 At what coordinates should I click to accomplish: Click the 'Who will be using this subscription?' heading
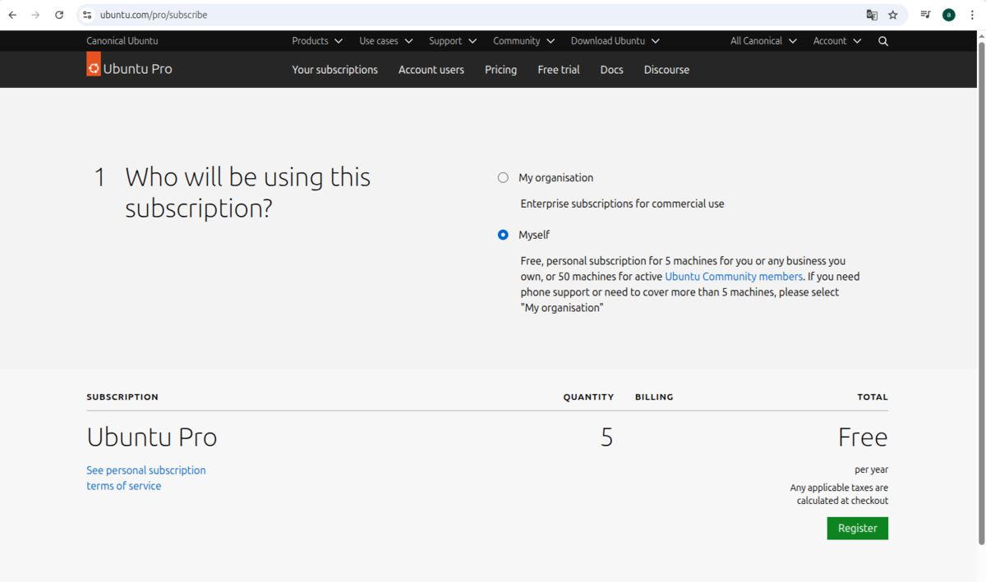(248, 192)
